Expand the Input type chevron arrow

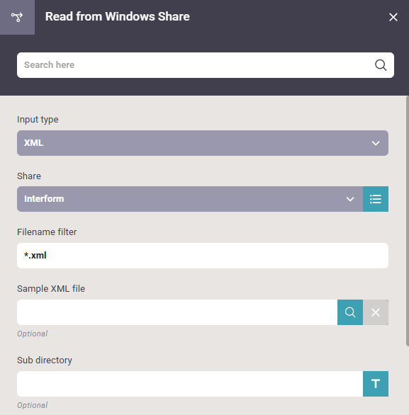pos(376,143)
